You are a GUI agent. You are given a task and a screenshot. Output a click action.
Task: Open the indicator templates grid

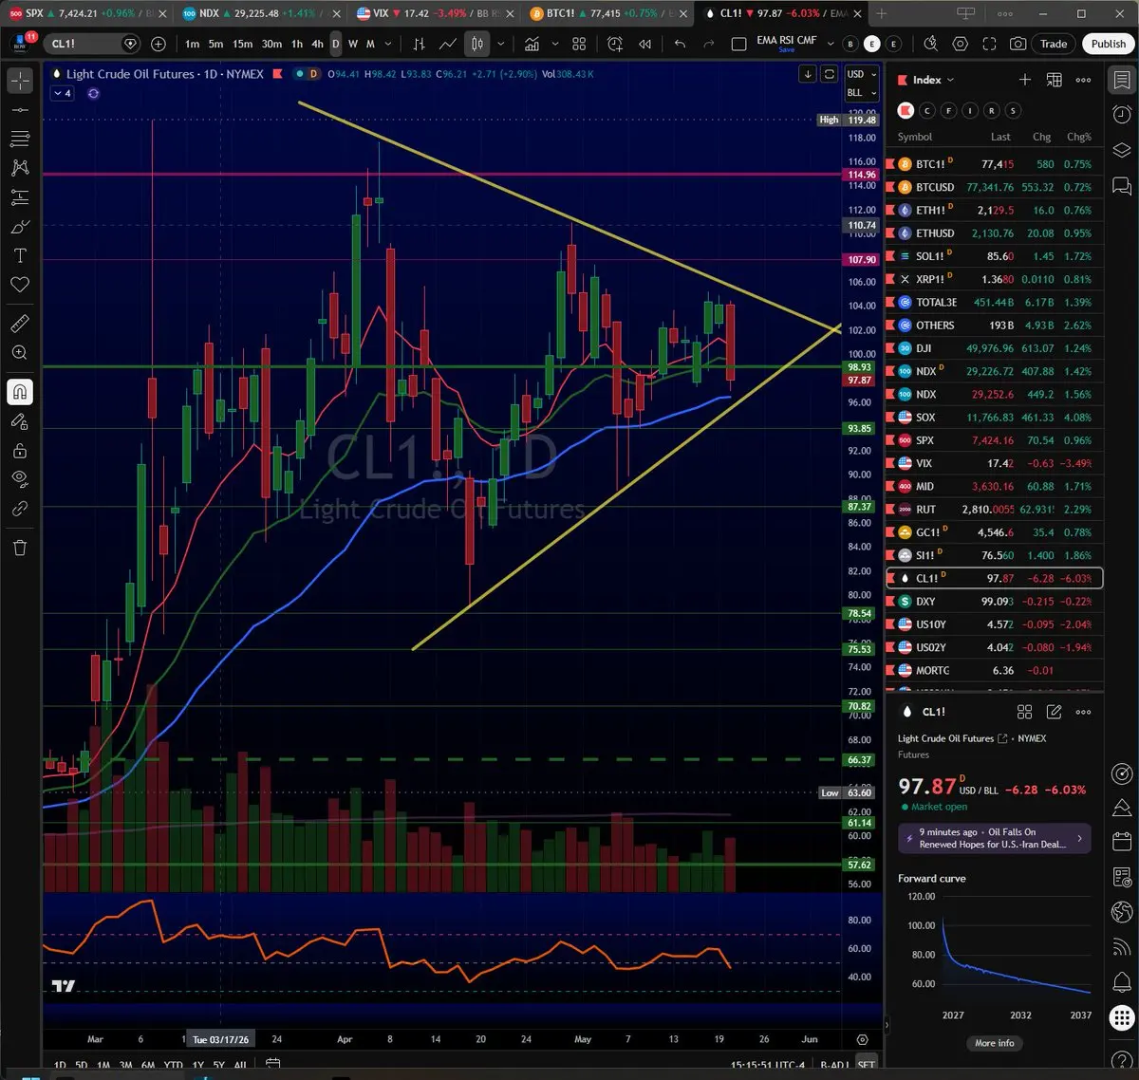[x=579, y=44]
